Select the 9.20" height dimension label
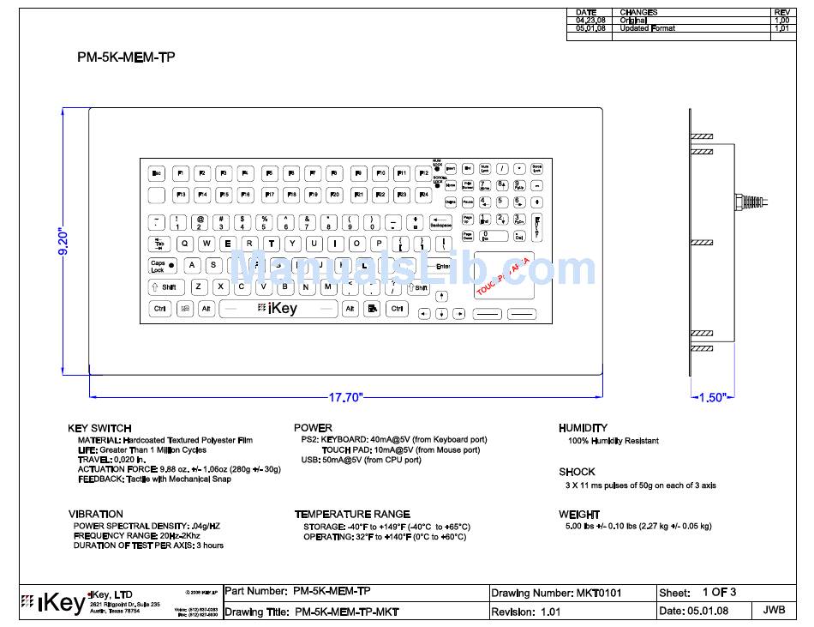This screenshot has height=627, width=814. [x=63, y=242]
